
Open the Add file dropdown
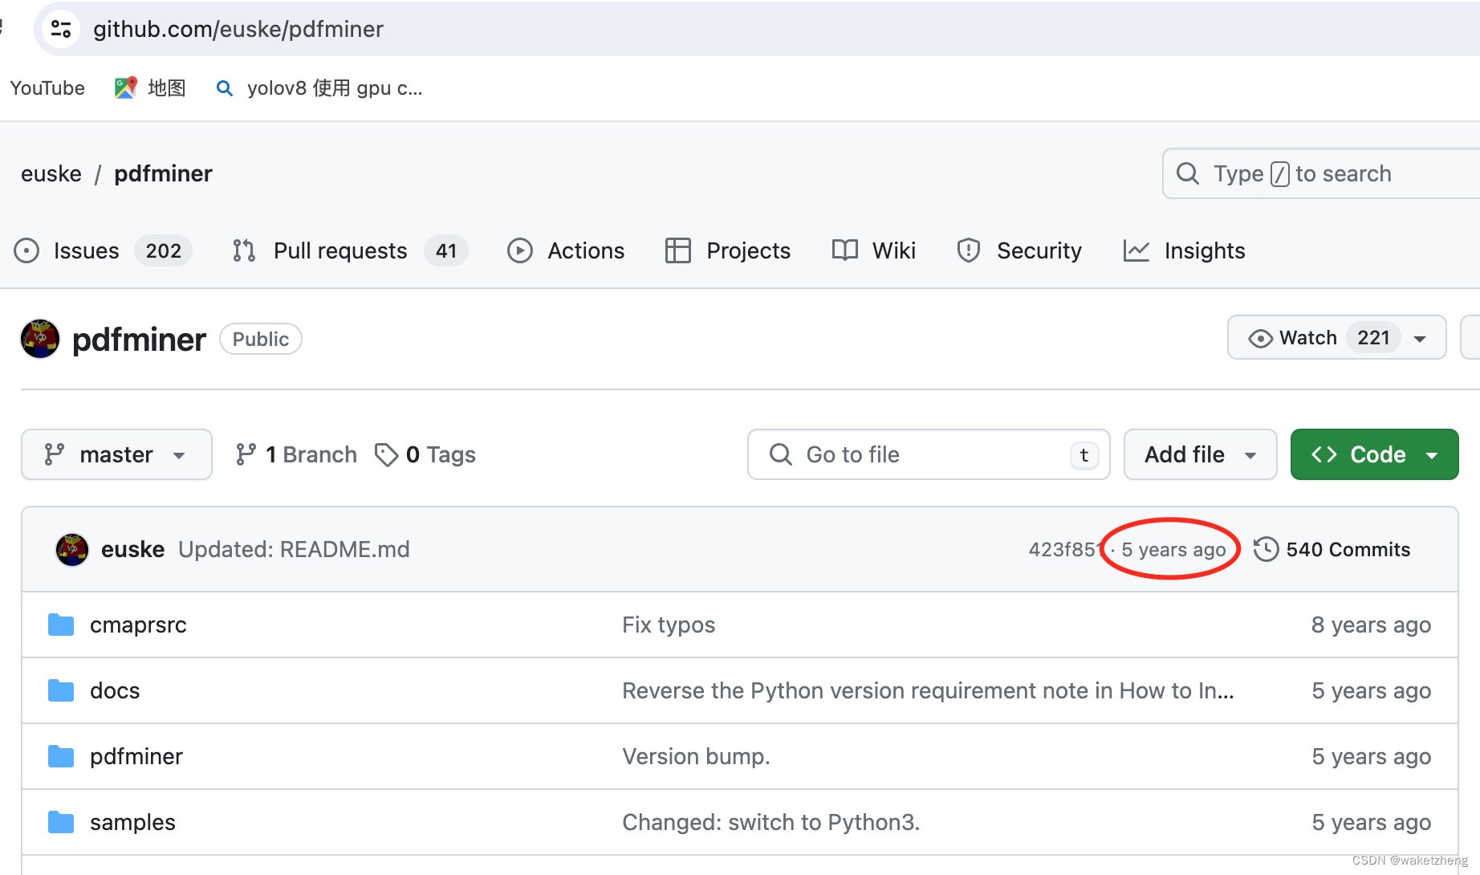(1200, 454)
